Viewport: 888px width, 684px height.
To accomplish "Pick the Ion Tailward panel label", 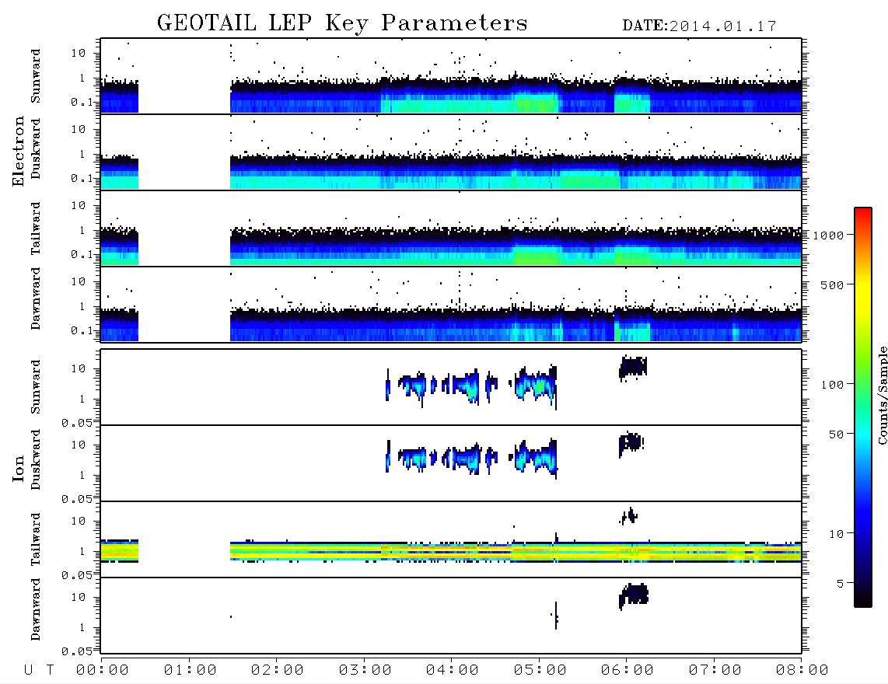I will click(x=36, y=539).
